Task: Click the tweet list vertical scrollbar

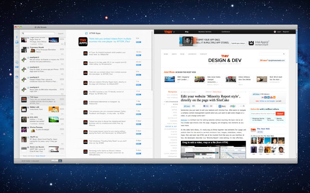Action: 152,61
